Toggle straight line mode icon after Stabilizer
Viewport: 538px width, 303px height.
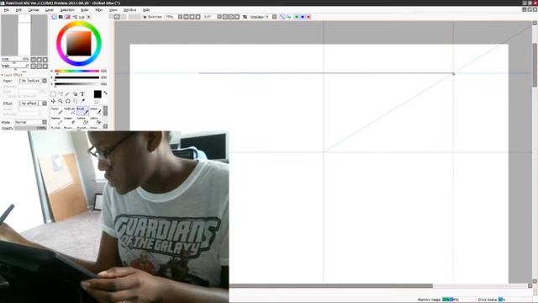(282, 17)
